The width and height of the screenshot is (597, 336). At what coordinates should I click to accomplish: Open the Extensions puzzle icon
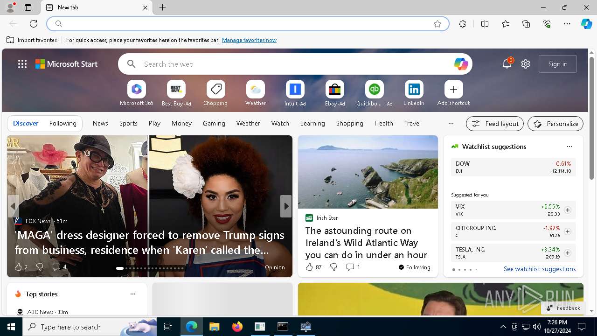click(462, 24)
